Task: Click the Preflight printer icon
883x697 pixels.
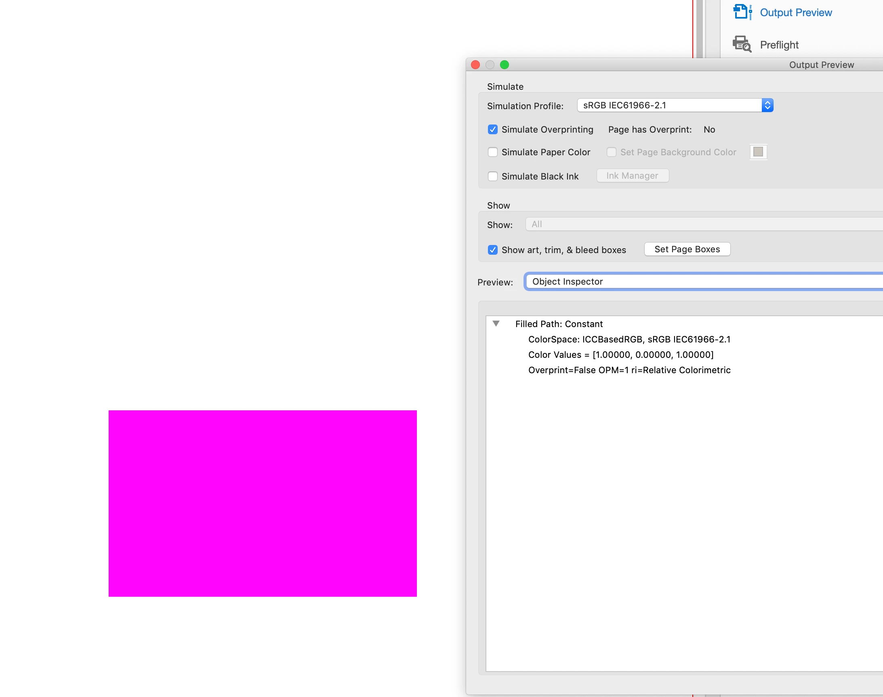Action: click(742, 44)
